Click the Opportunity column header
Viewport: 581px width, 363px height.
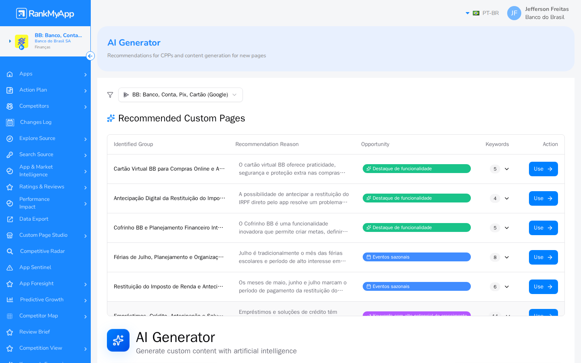(x=375, y=144)
